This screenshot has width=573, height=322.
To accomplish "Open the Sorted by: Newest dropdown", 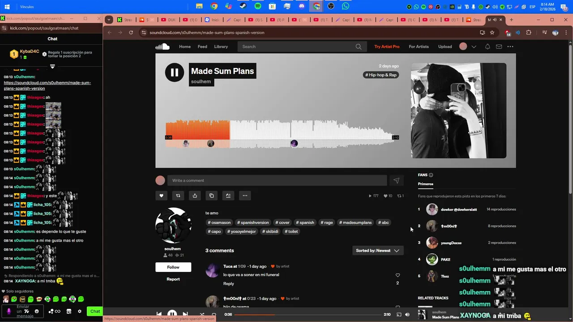I will 378,250.
